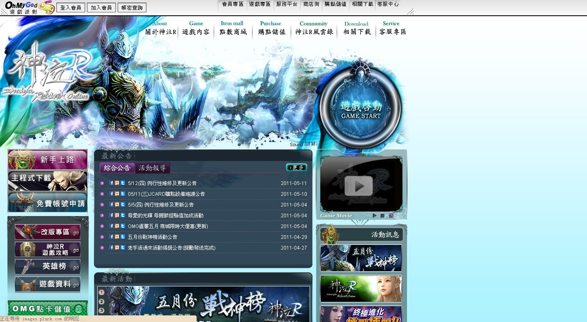Stop the Game Movie playback
The width and height of the screenshot is (587, 322).
(383, 216)
